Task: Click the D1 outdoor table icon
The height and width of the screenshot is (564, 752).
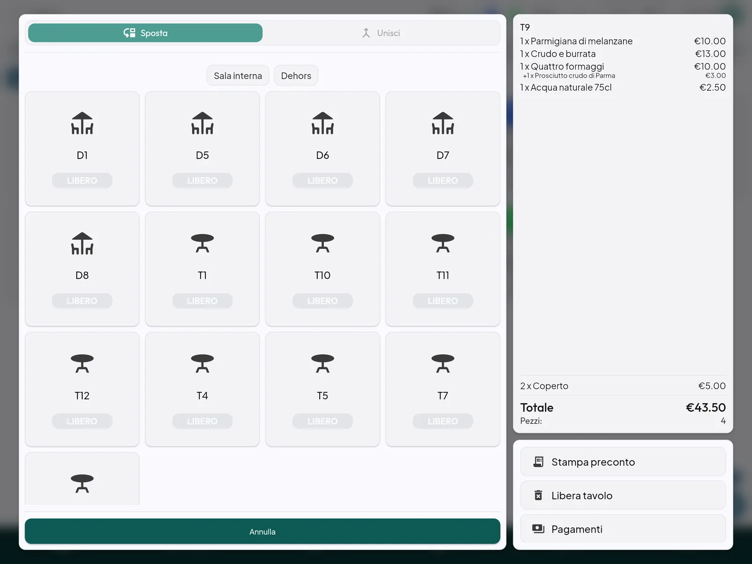Action: 82,123
